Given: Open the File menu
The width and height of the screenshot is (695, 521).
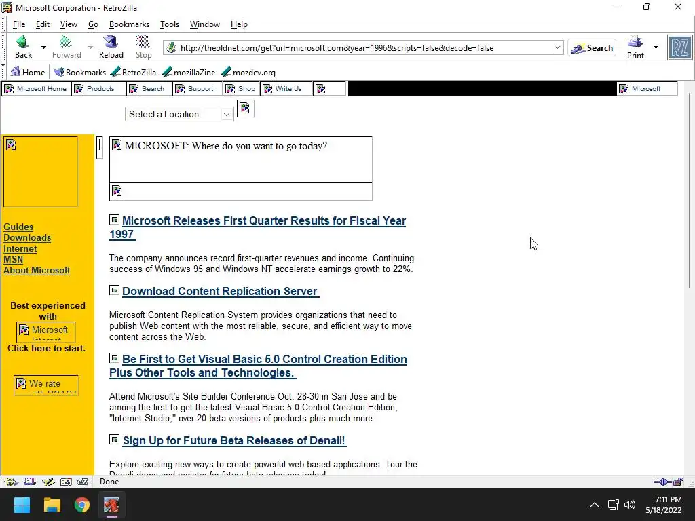Looking at the screenshot, I should (19, 24).
